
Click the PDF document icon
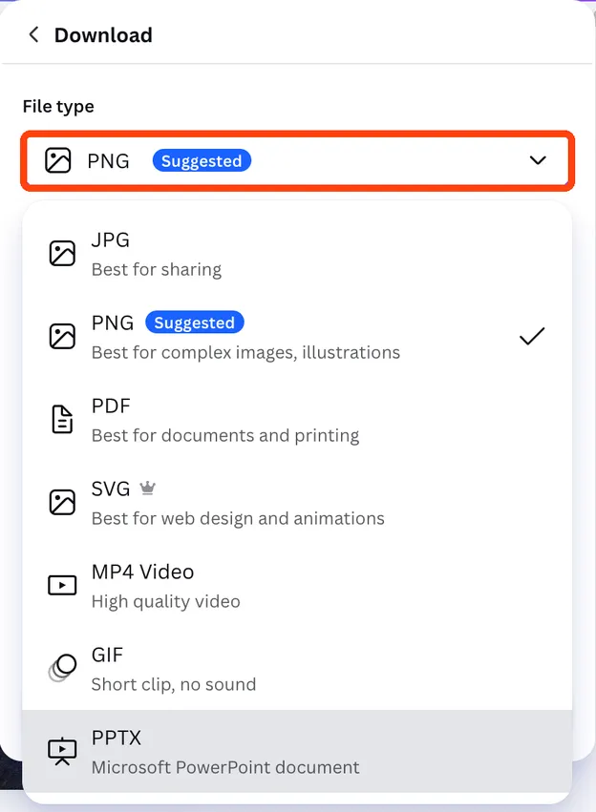[62, 419]
